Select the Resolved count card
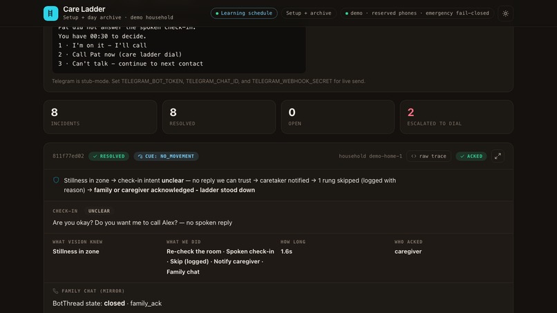 (x=219, y=117)
